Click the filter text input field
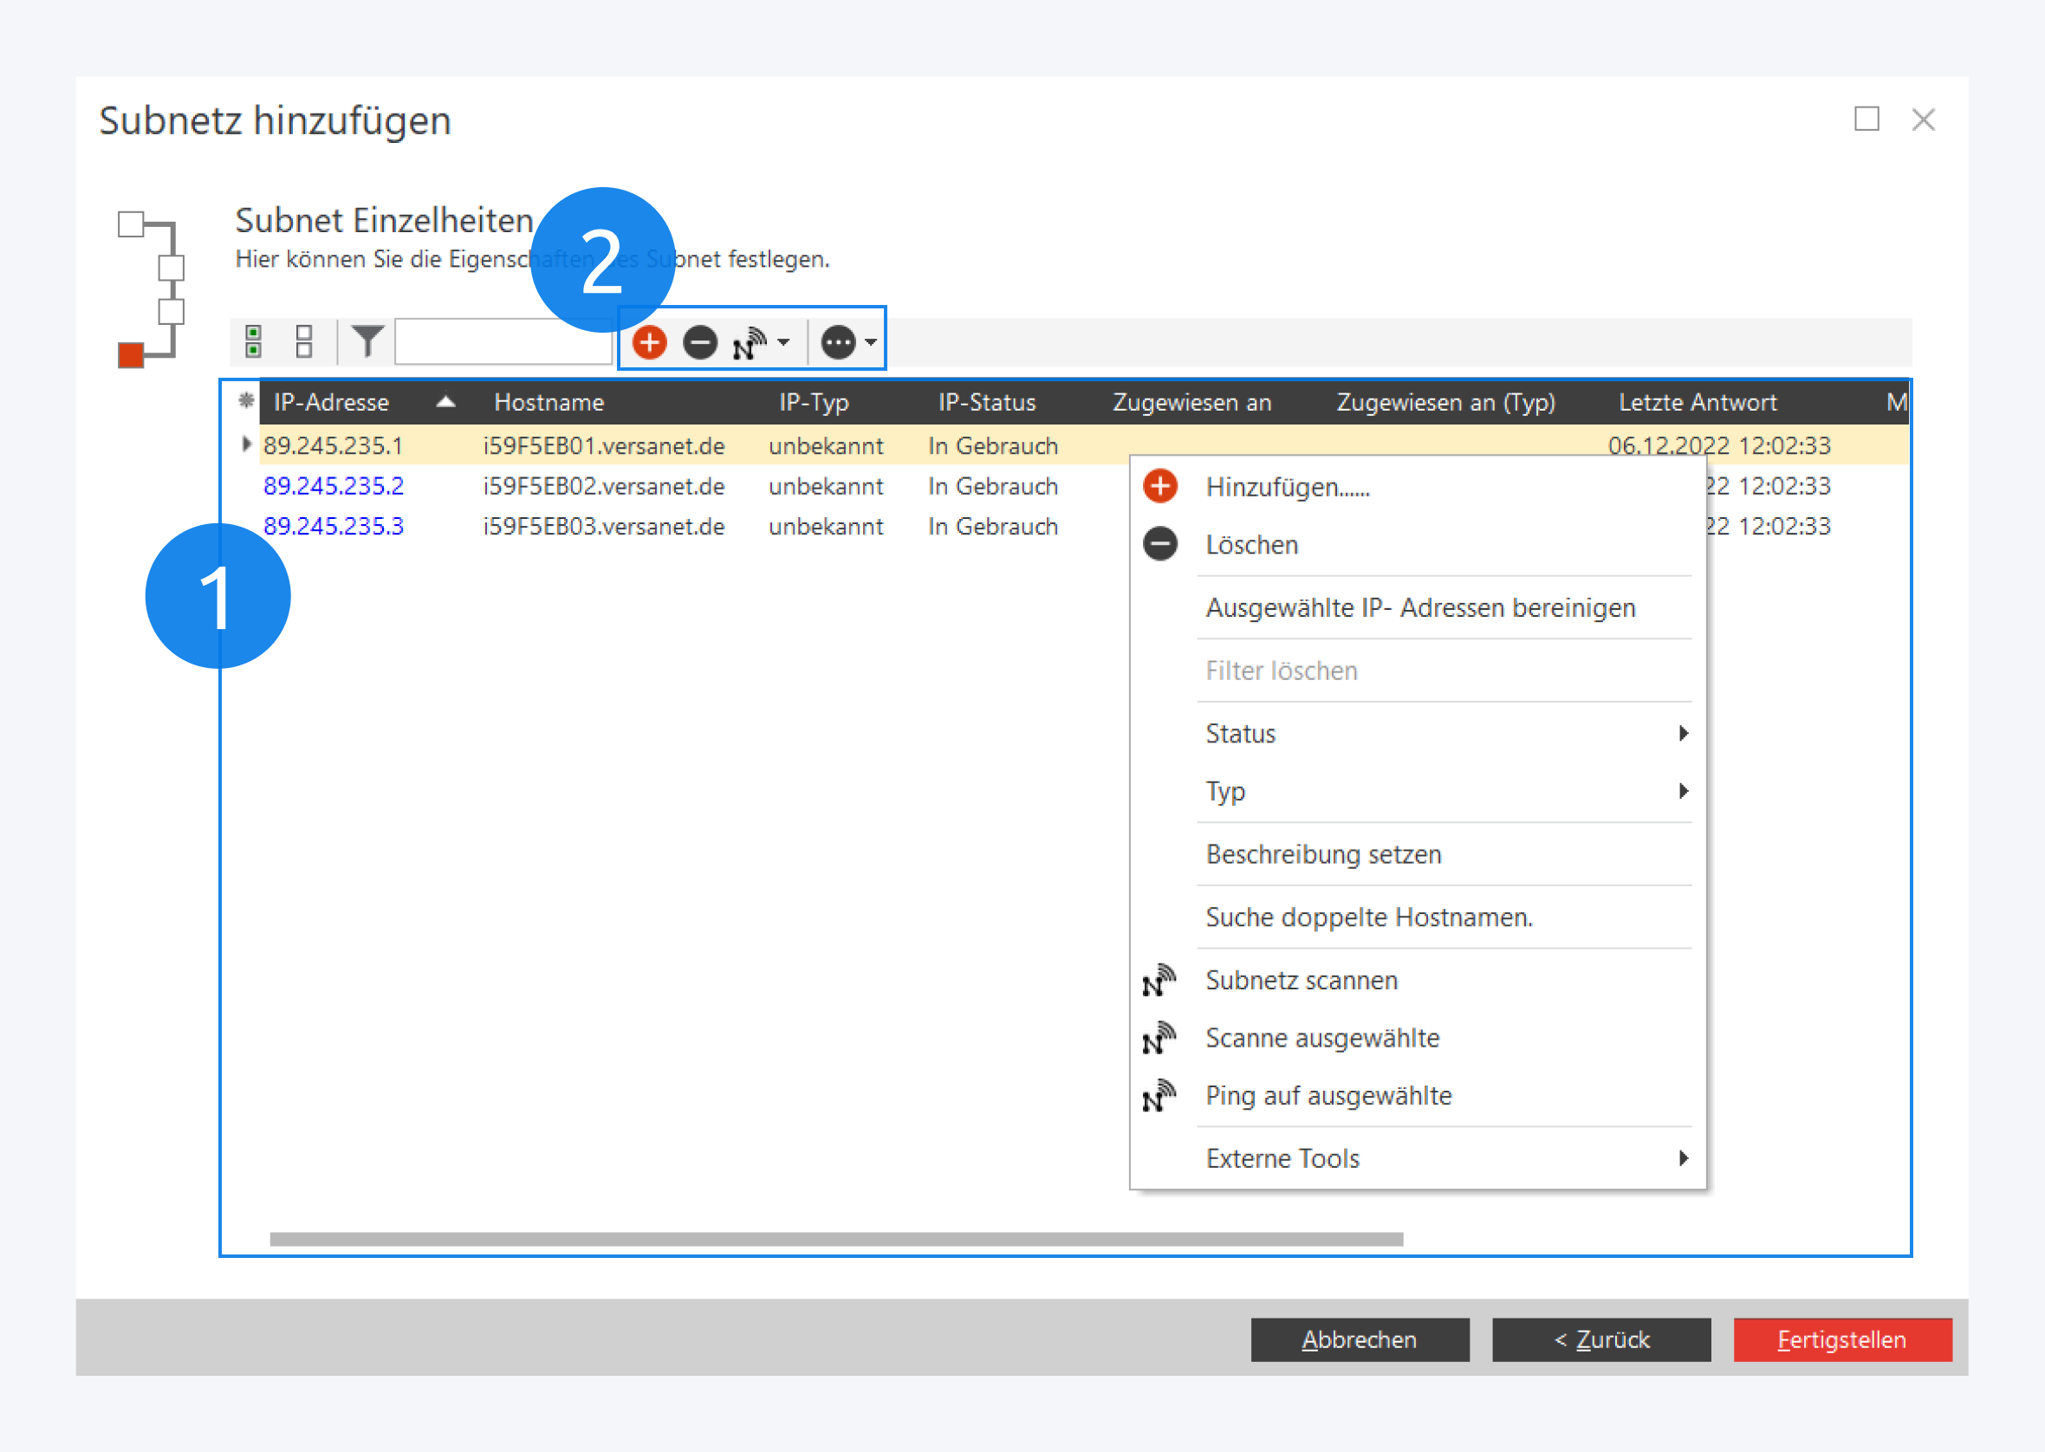Viewport: 2045px width, 1452px height. 502,341
